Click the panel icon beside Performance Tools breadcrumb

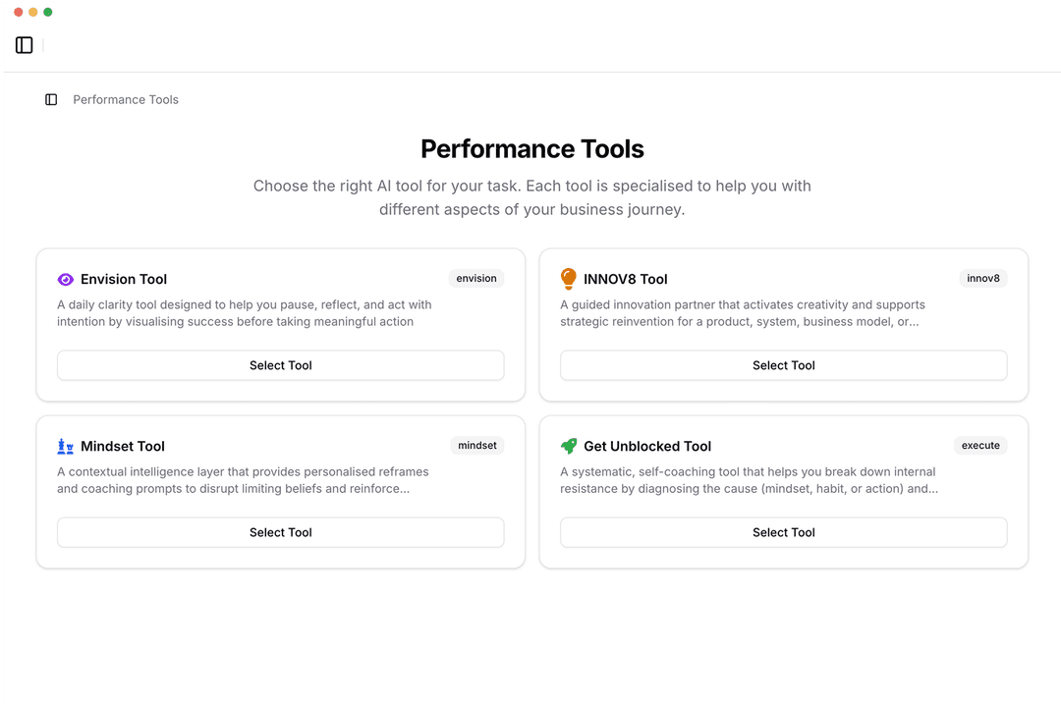pos(50,99)
